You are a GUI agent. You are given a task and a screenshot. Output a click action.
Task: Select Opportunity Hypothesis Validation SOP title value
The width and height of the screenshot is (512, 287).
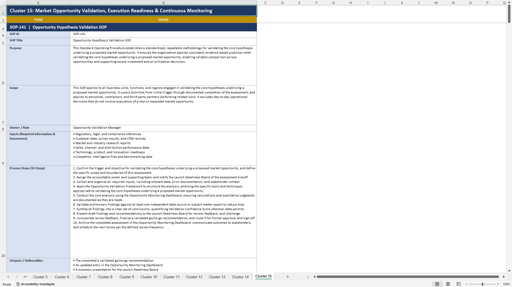tap(163, 41)
